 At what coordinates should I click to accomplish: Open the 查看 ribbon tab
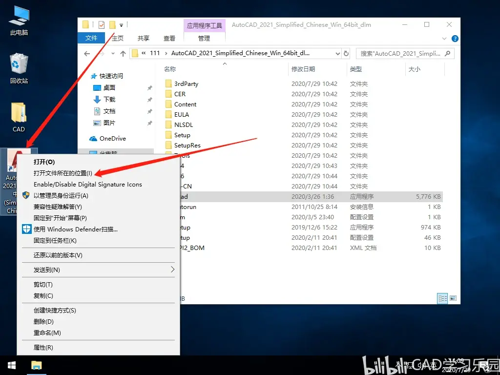(x=169, y=38)
